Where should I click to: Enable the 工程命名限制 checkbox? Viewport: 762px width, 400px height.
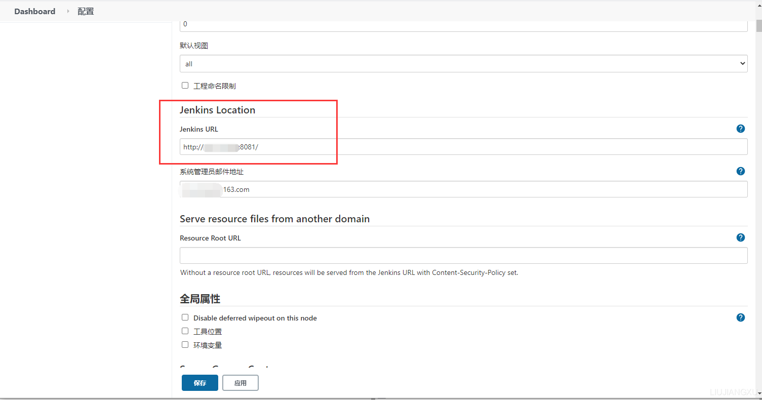pyautogui.click(x=185, y=86)
